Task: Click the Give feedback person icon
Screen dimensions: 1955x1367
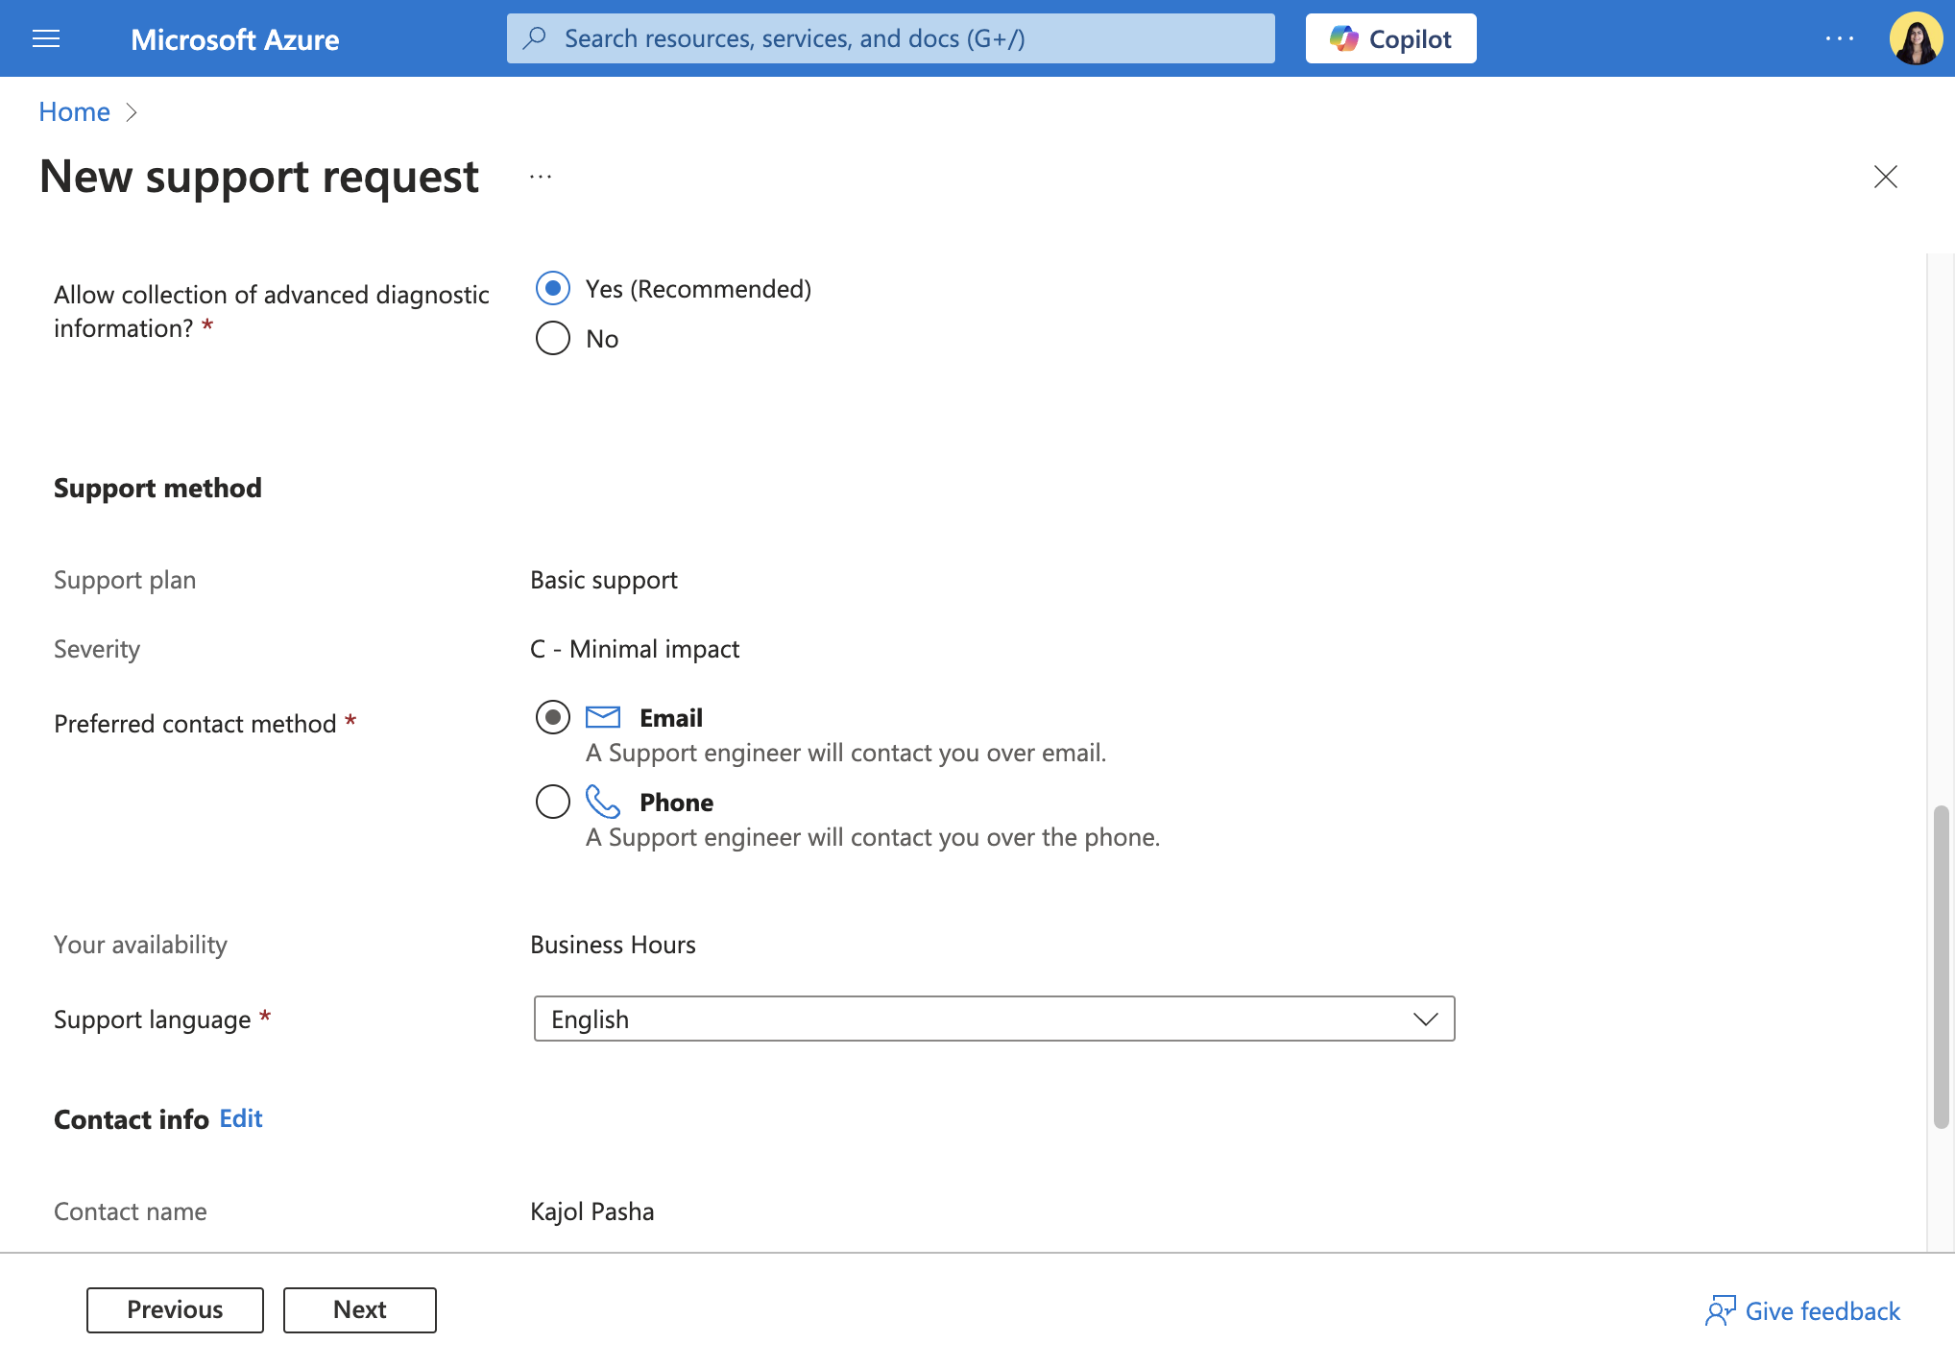Action: (x=1720, y=1310)
